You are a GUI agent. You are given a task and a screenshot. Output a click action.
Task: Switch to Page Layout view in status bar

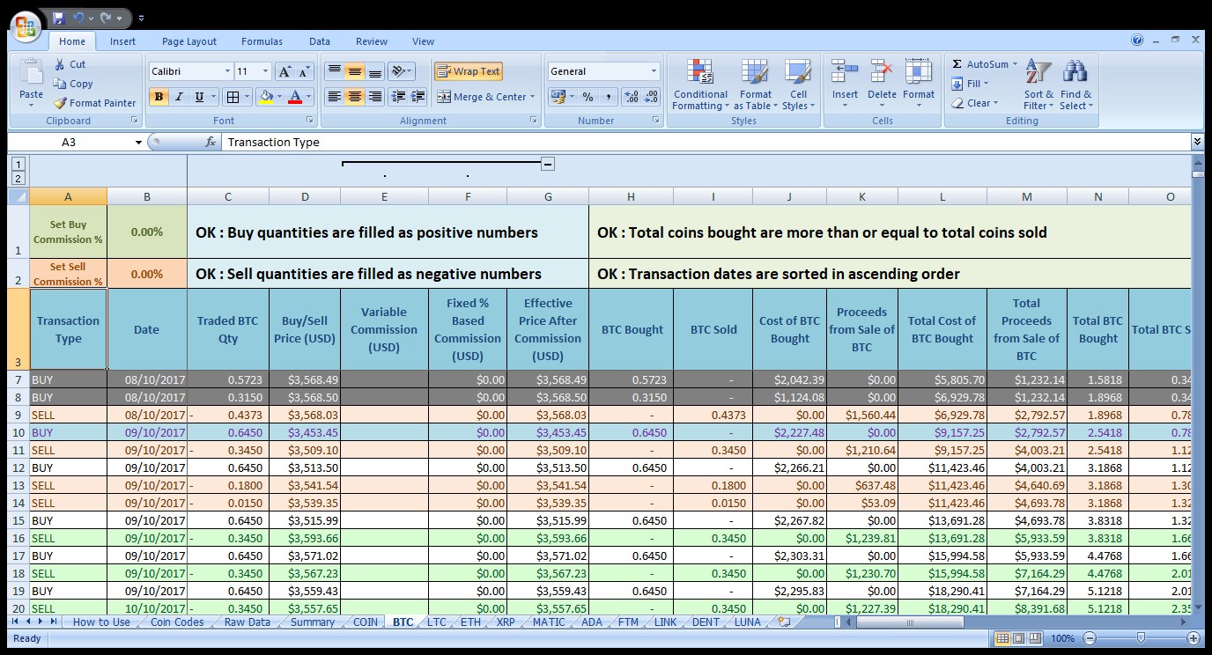coord(1018,638)
